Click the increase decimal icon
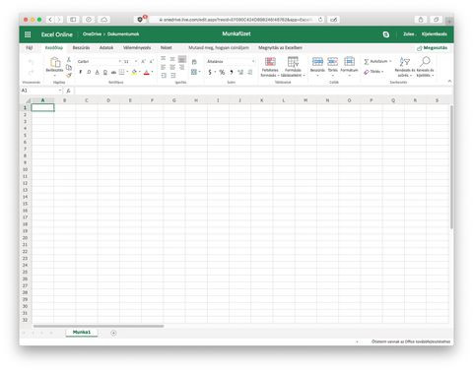 240,72
